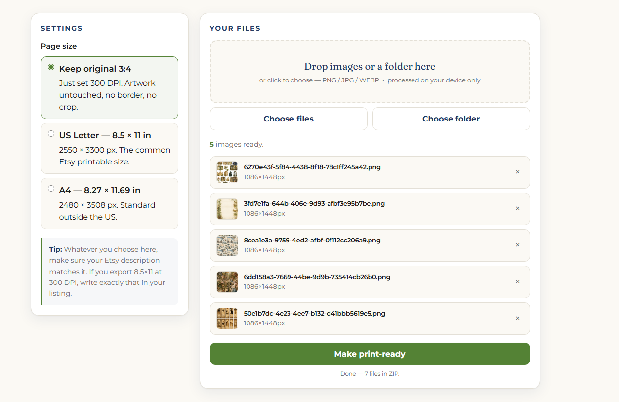Image resolution: width=619 pixels, height=402 pixels.
Task: Remove file 8cea1e3a from the list
Action: [517, 245]
